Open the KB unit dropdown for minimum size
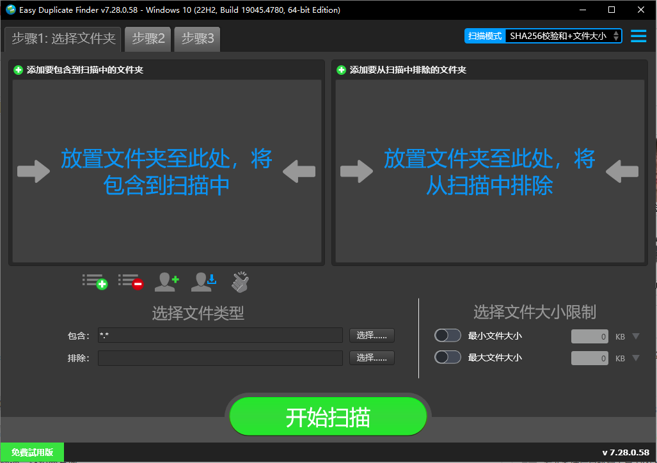657x463 pixels. pos(636,336)
